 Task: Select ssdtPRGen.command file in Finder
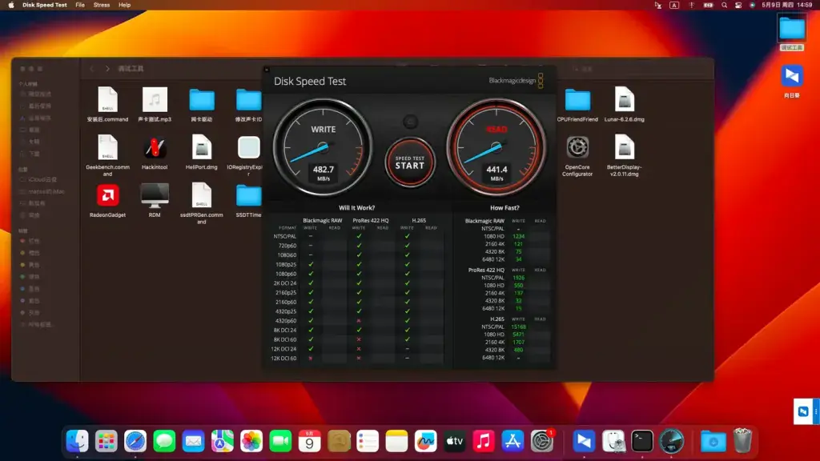click(x=201, y=203)
